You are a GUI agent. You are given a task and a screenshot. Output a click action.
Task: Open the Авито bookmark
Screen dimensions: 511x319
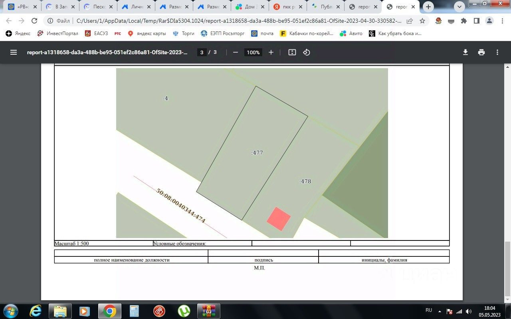click(x=351, y=33)
